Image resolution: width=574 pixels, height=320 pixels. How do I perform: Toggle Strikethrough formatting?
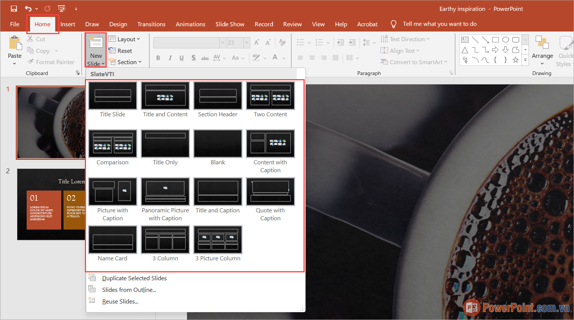coord(205,58)
